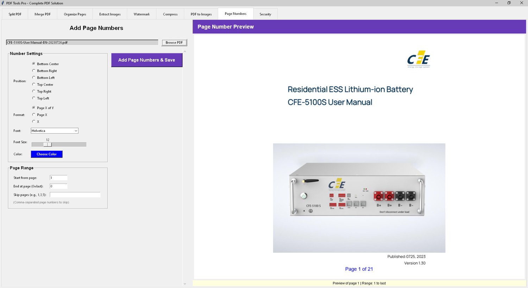528x288 pixels.
Task: Go to Organize Pages tab
Action: coord(75,14)
